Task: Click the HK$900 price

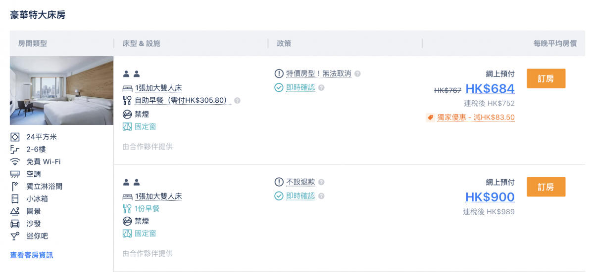Action: click(490, 197)
